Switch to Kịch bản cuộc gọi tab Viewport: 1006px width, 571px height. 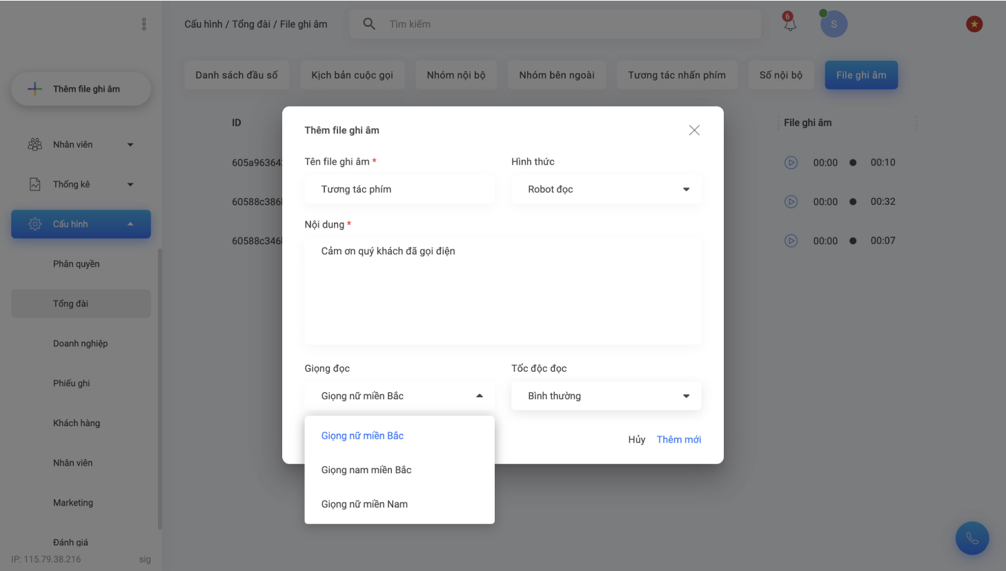coord(352,75)
